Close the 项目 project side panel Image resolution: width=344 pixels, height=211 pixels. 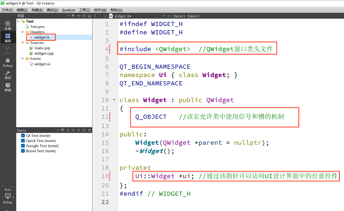pos(89,16)
